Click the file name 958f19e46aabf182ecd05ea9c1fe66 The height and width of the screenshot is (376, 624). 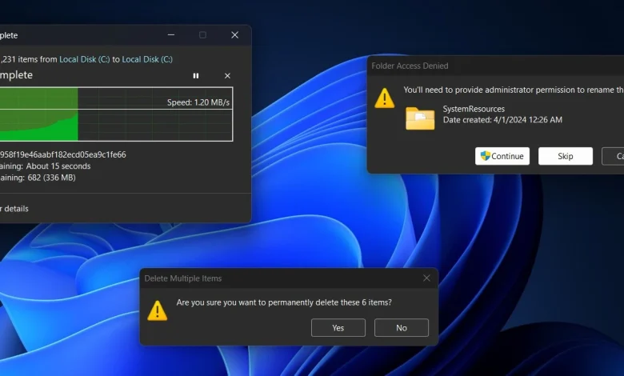point(63,154)
